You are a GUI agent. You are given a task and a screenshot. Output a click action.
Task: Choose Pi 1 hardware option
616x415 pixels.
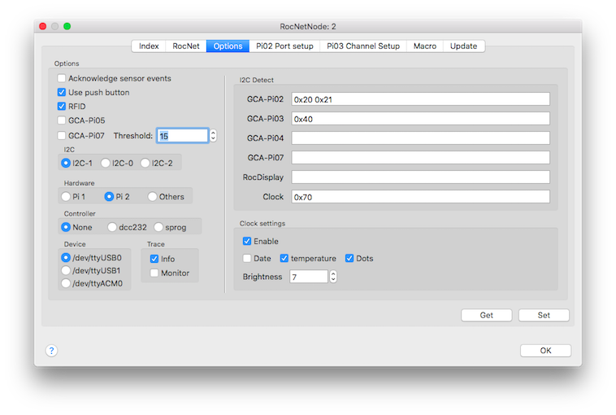click(x=66, y=197)
